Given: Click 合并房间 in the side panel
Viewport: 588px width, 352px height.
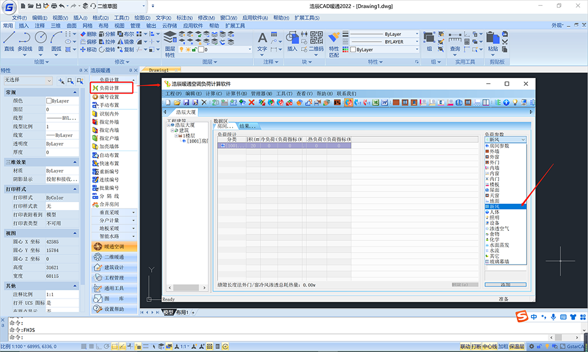Looking at the screenshot, I should pyautogui.click(x=109, y=205).
